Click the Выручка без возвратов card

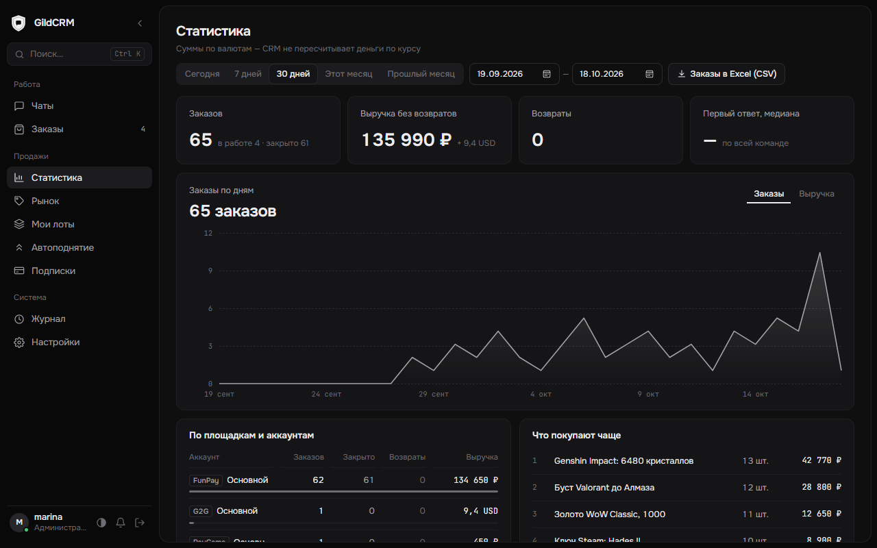point(430,130)
